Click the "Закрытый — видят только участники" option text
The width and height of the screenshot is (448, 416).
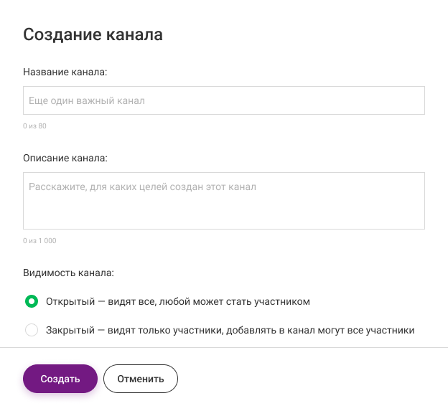pyautogui.click(x=230, y=331)
